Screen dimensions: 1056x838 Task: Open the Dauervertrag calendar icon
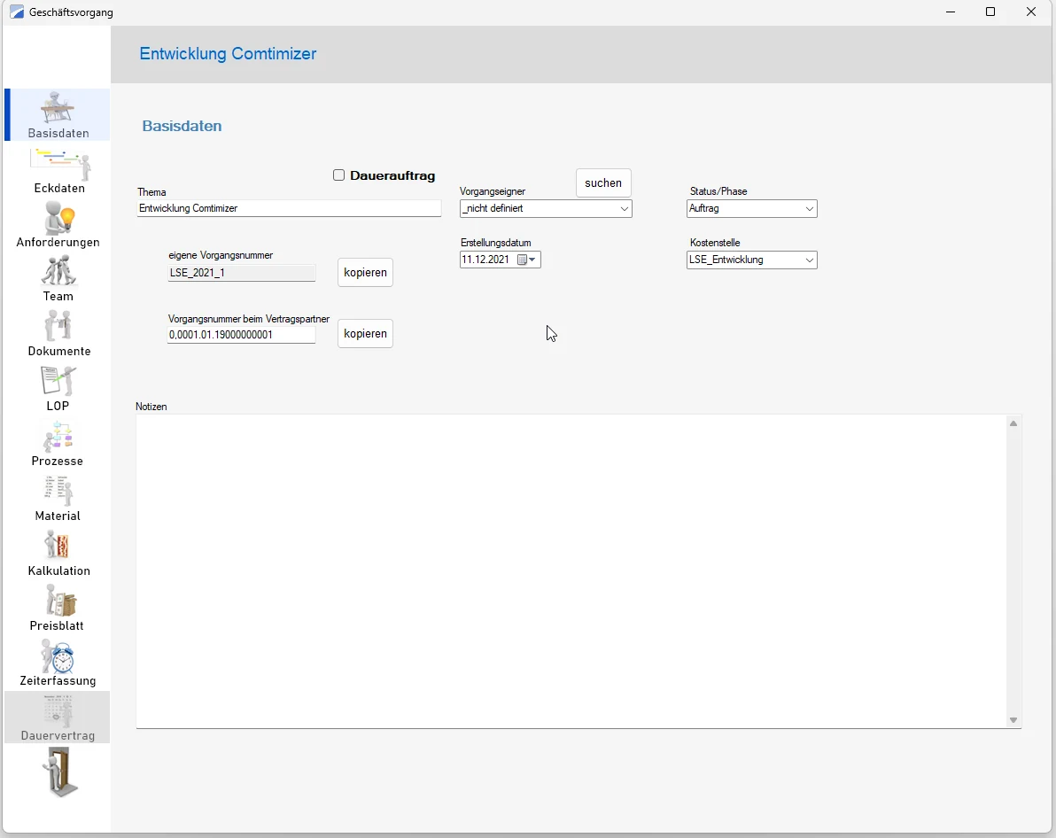click(58, 711)
